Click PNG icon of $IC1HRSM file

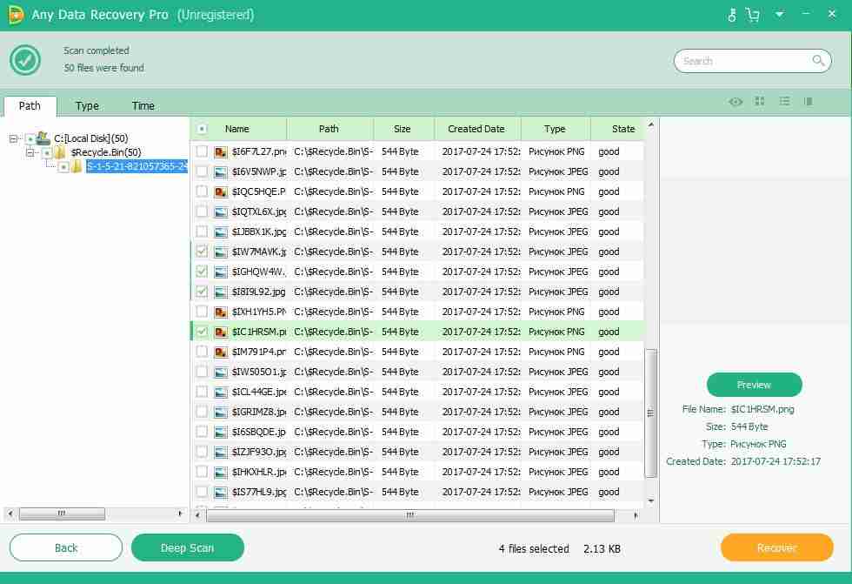click(221, 332)
